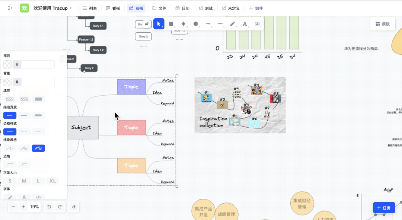Toggle the canvas lock icon
The height and width of the screenshot is (220, 402).
pos(147,24)
